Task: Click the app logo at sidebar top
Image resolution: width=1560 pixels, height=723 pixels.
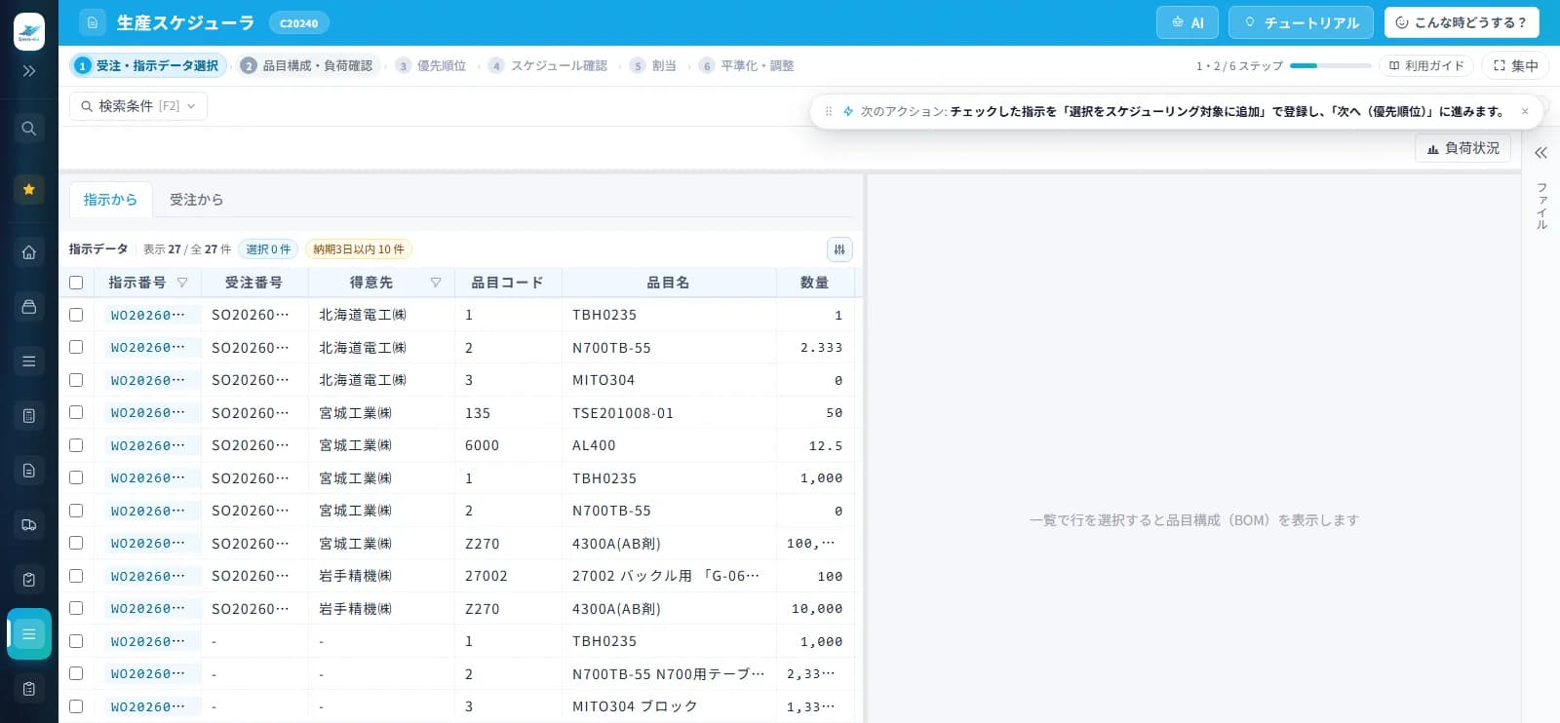Action: click(29, 32)
